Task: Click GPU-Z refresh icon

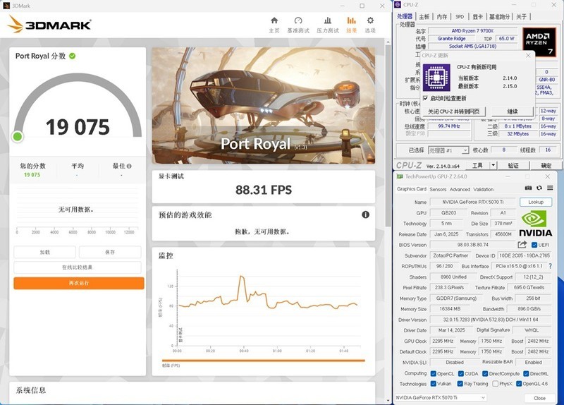Action: click(539, 188)
